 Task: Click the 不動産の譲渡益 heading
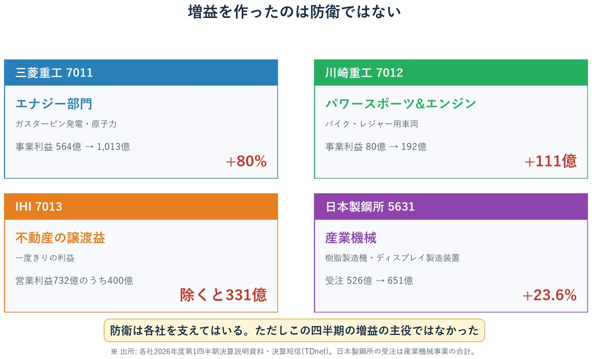60,238
